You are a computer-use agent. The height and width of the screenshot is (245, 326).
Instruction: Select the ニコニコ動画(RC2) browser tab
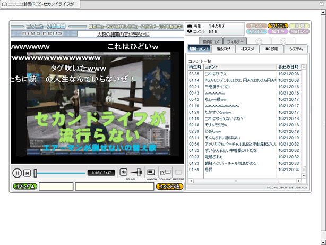click(40, 4)
